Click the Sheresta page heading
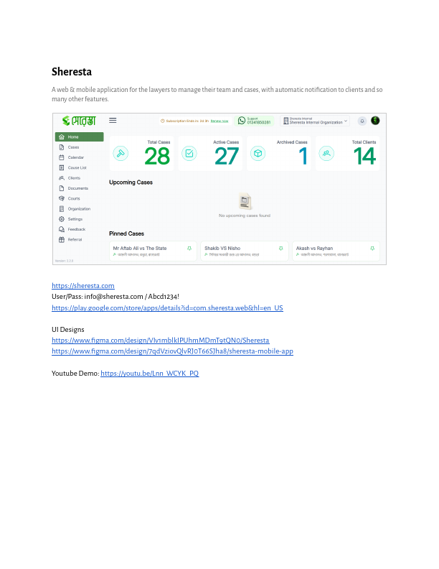Image resolution: width=439 pixels, height=569 pixels. click(x=72, y=72)
